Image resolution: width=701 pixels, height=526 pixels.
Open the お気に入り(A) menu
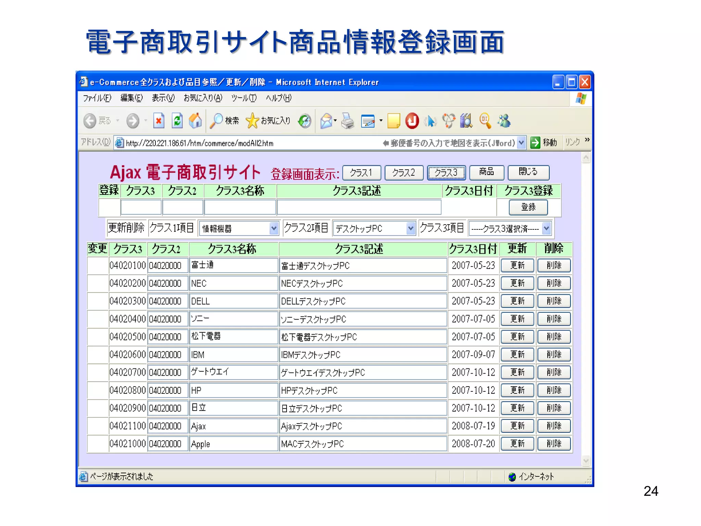click(203, 98)
